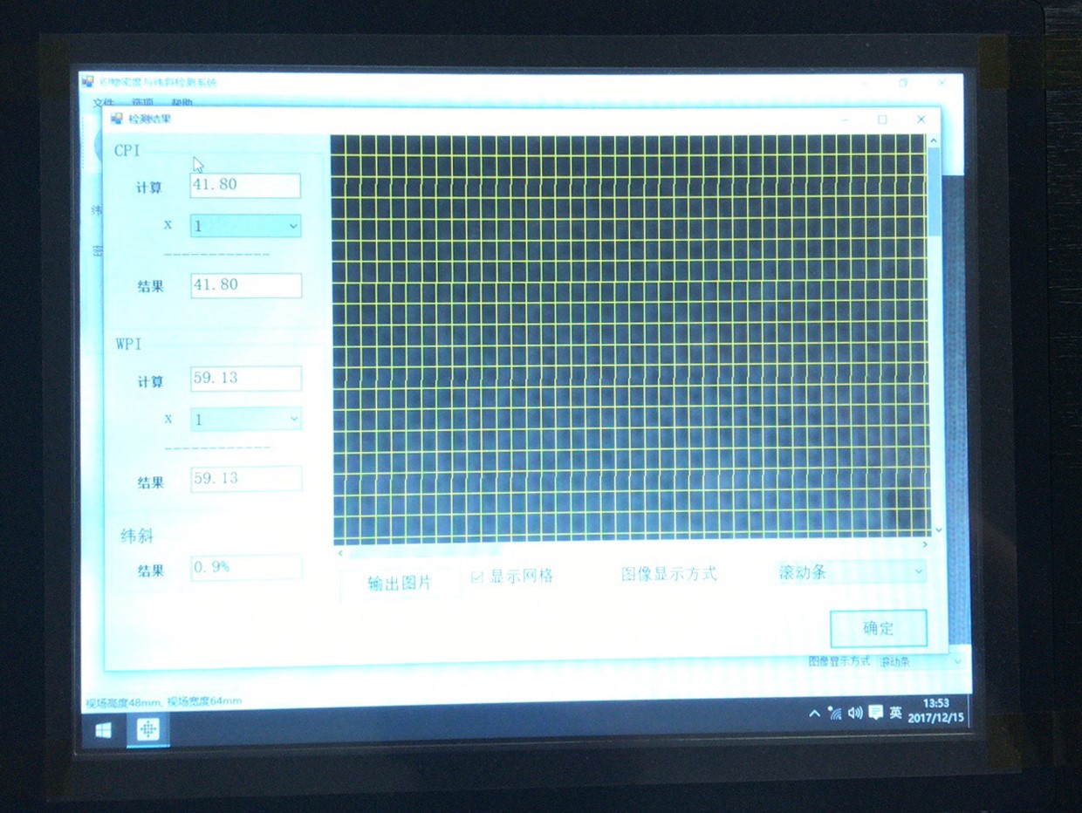Click the scroll-down arrow of the grid image
Image resolution: width=1082 pixels, height=813 pixels.
click(938, 529)
